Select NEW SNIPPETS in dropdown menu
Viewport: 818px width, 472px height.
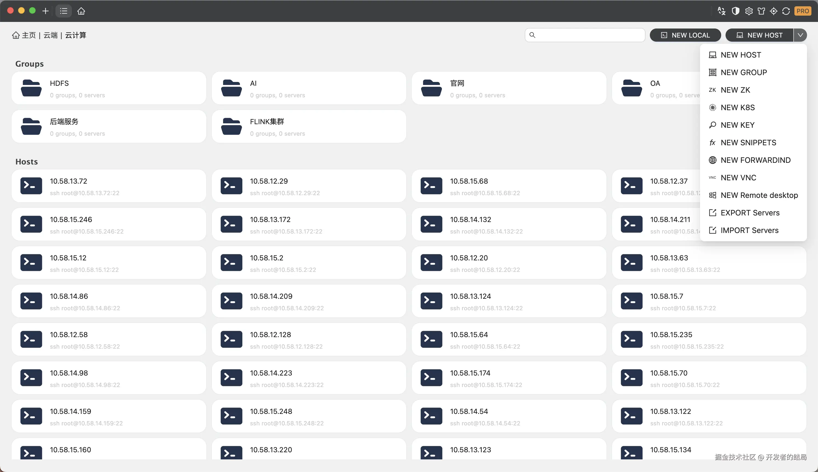[748, 143]
